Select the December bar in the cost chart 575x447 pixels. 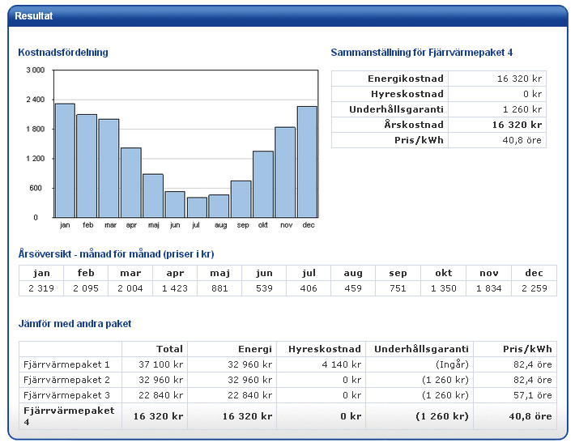307,162
